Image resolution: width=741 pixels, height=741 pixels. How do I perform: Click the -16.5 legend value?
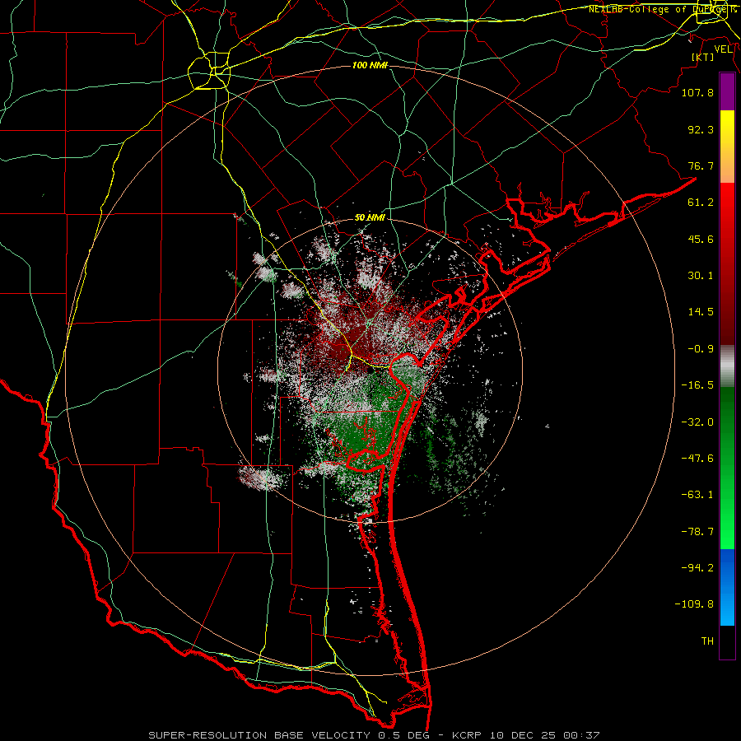(x=697, y=385)
